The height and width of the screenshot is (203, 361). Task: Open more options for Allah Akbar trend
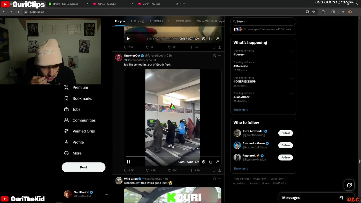click(x=291, y=94)
